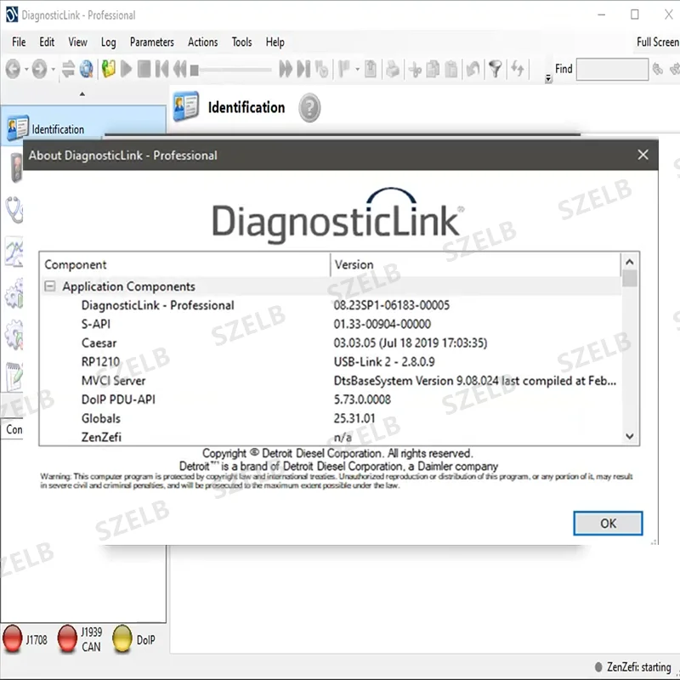Click the globe refresh toolbar icon

(x=87, y=69)
